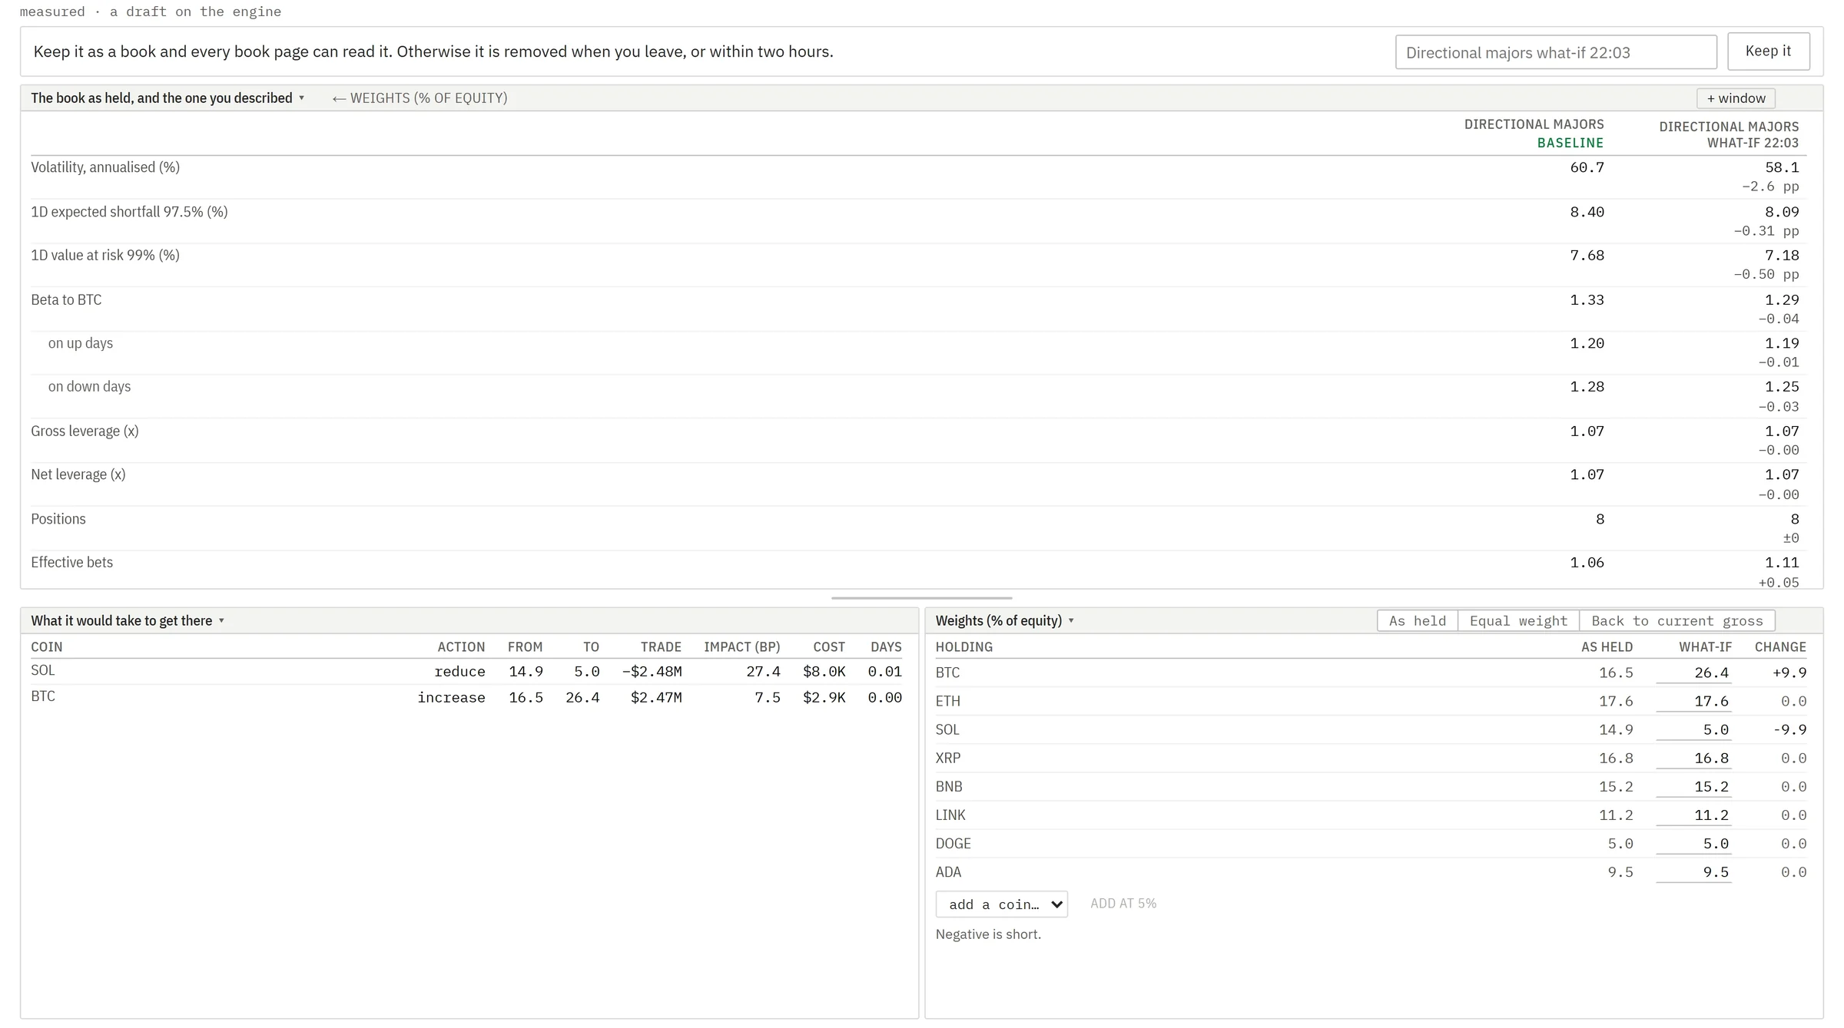Screen dimensions: 1844x1028
Task: Edit the SOL what-if weight field
Action: pyautogui.click(x=1693, y=729)
